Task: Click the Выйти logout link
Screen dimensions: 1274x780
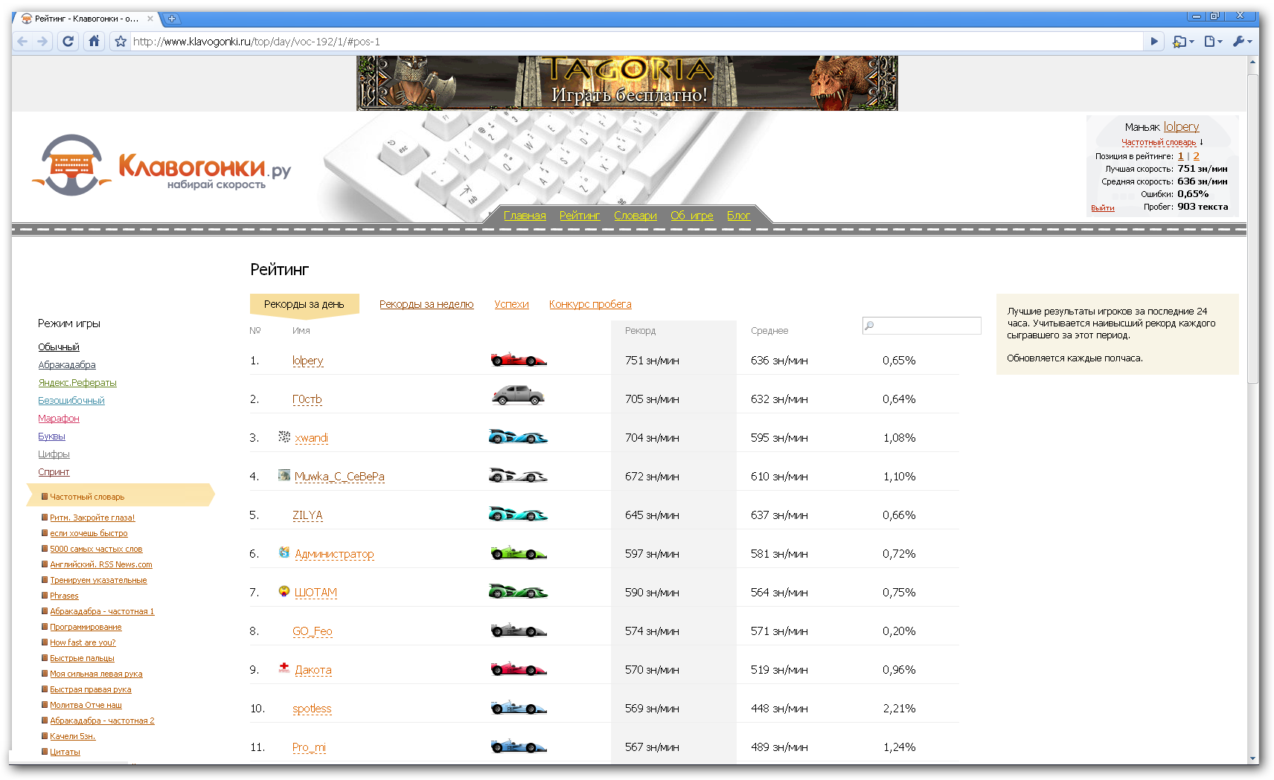Action: [x=1102, y=208]
